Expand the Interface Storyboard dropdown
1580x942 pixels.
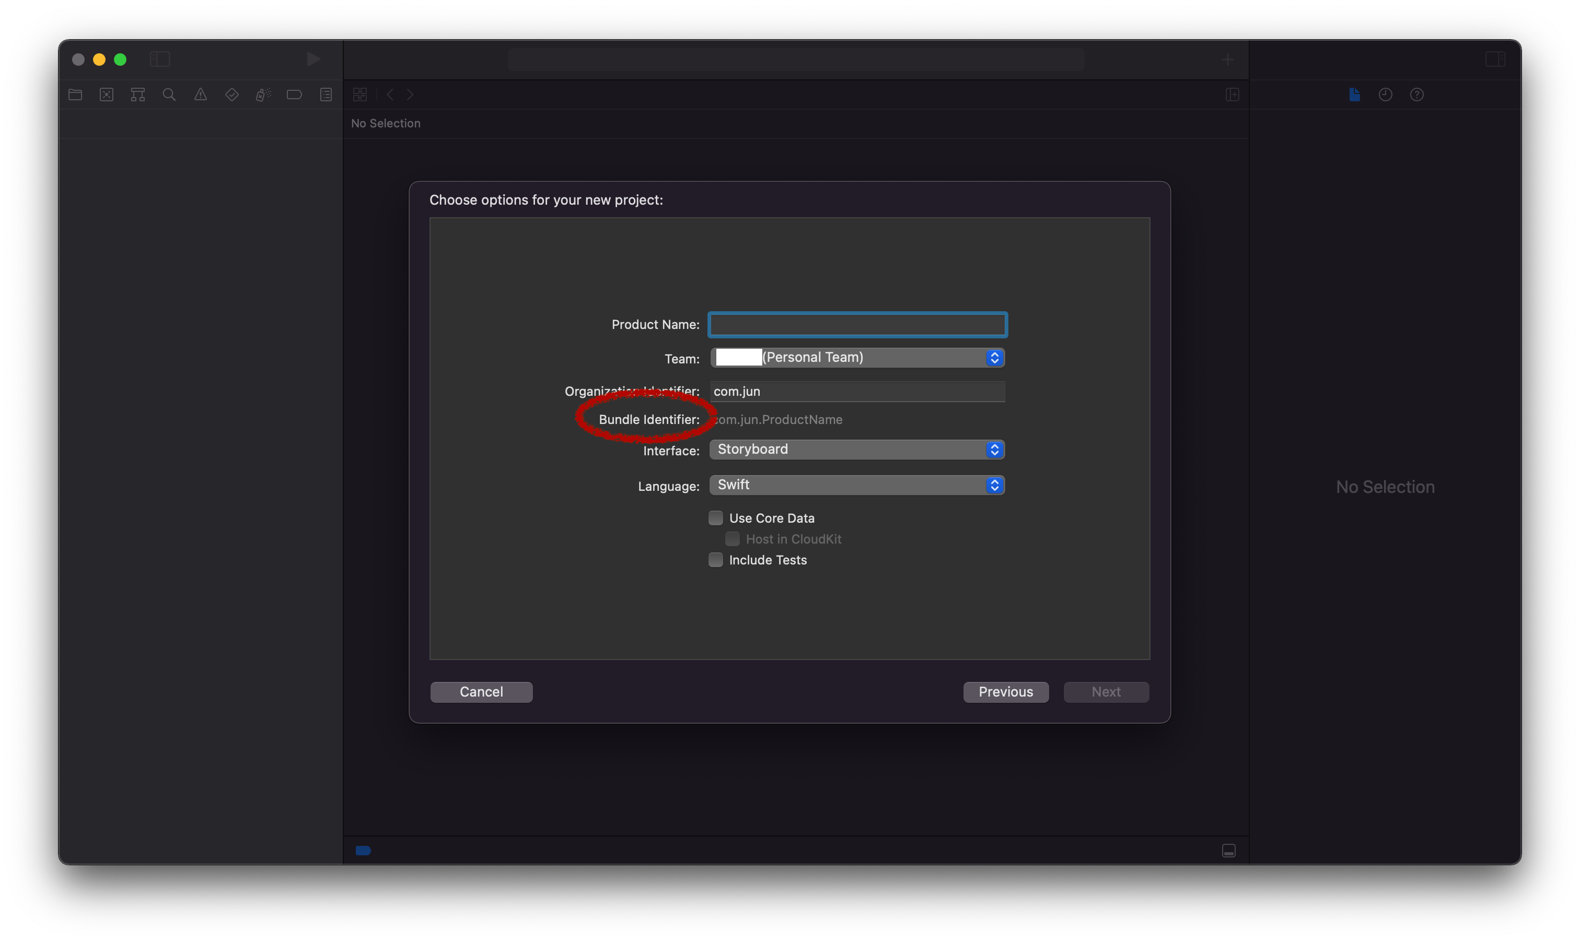coord(857,450)
